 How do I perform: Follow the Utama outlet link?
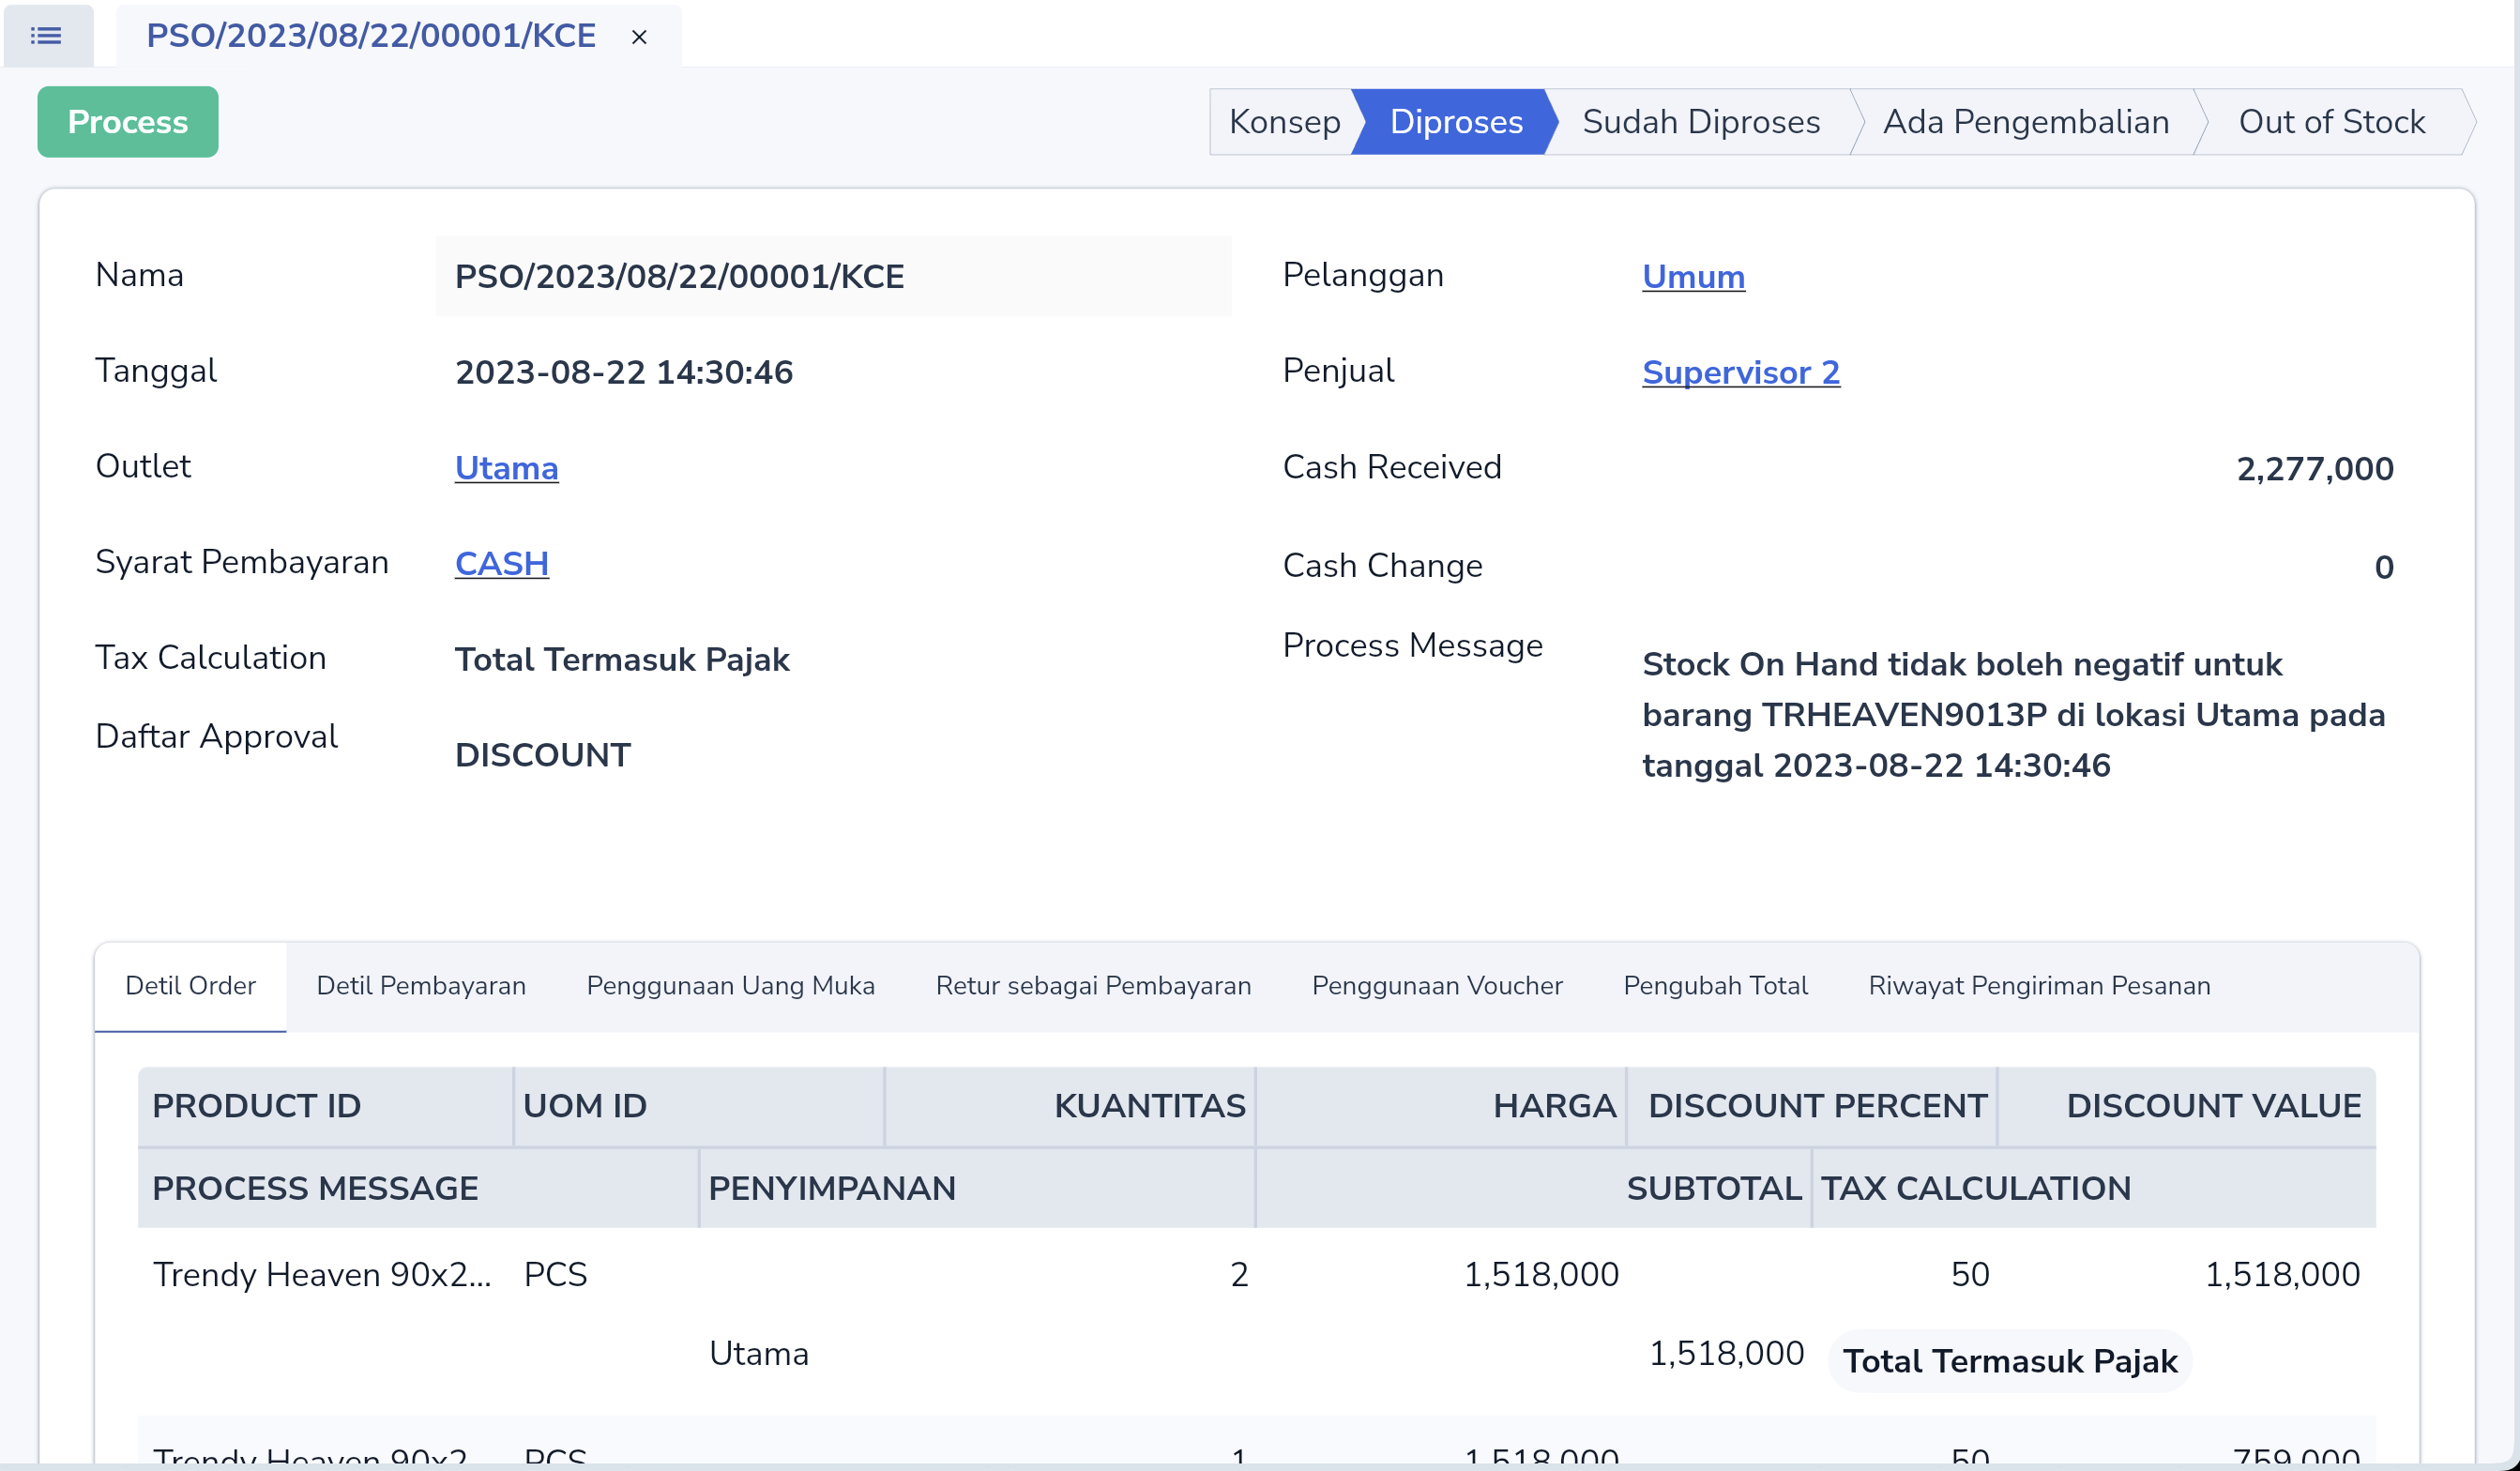(x=506, y=468)
